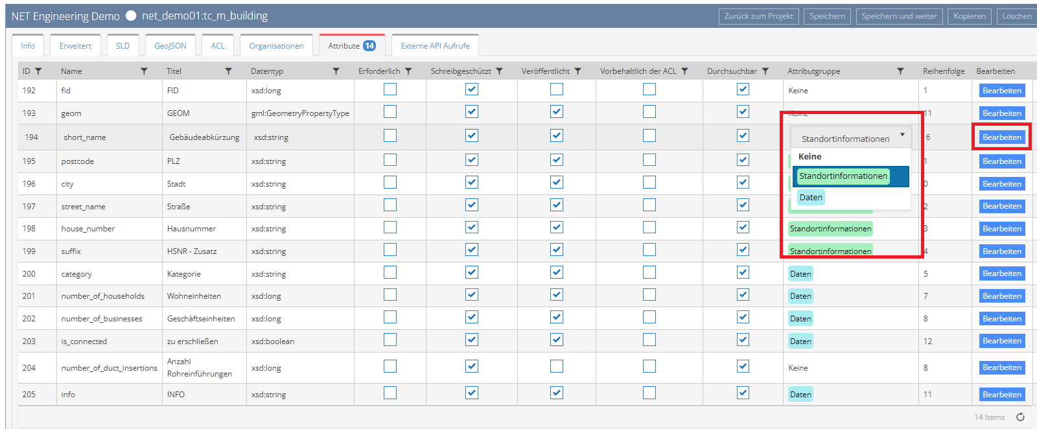Viewport: 1037px width, 429px height.
Task: Click the white circle status icon in header
Action: tap(131, 16)
